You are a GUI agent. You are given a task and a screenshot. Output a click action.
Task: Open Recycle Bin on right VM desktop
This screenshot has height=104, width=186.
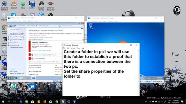(x=91, y=26)
